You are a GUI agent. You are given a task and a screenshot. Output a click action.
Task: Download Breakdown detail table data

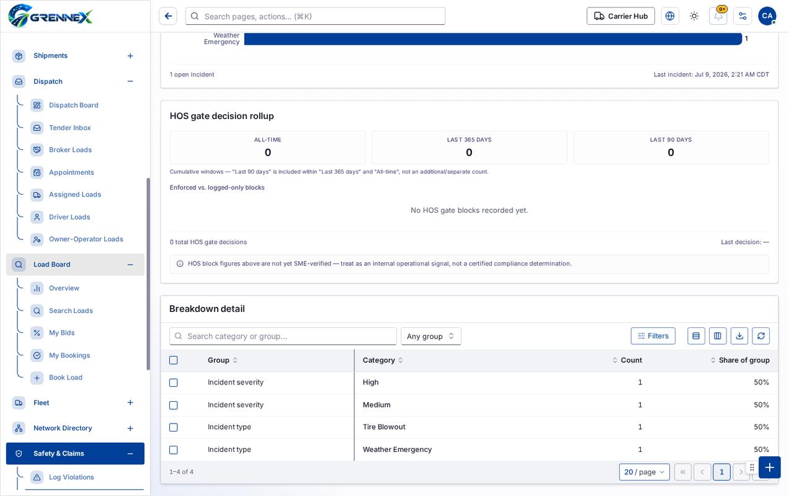coord(739,336)
